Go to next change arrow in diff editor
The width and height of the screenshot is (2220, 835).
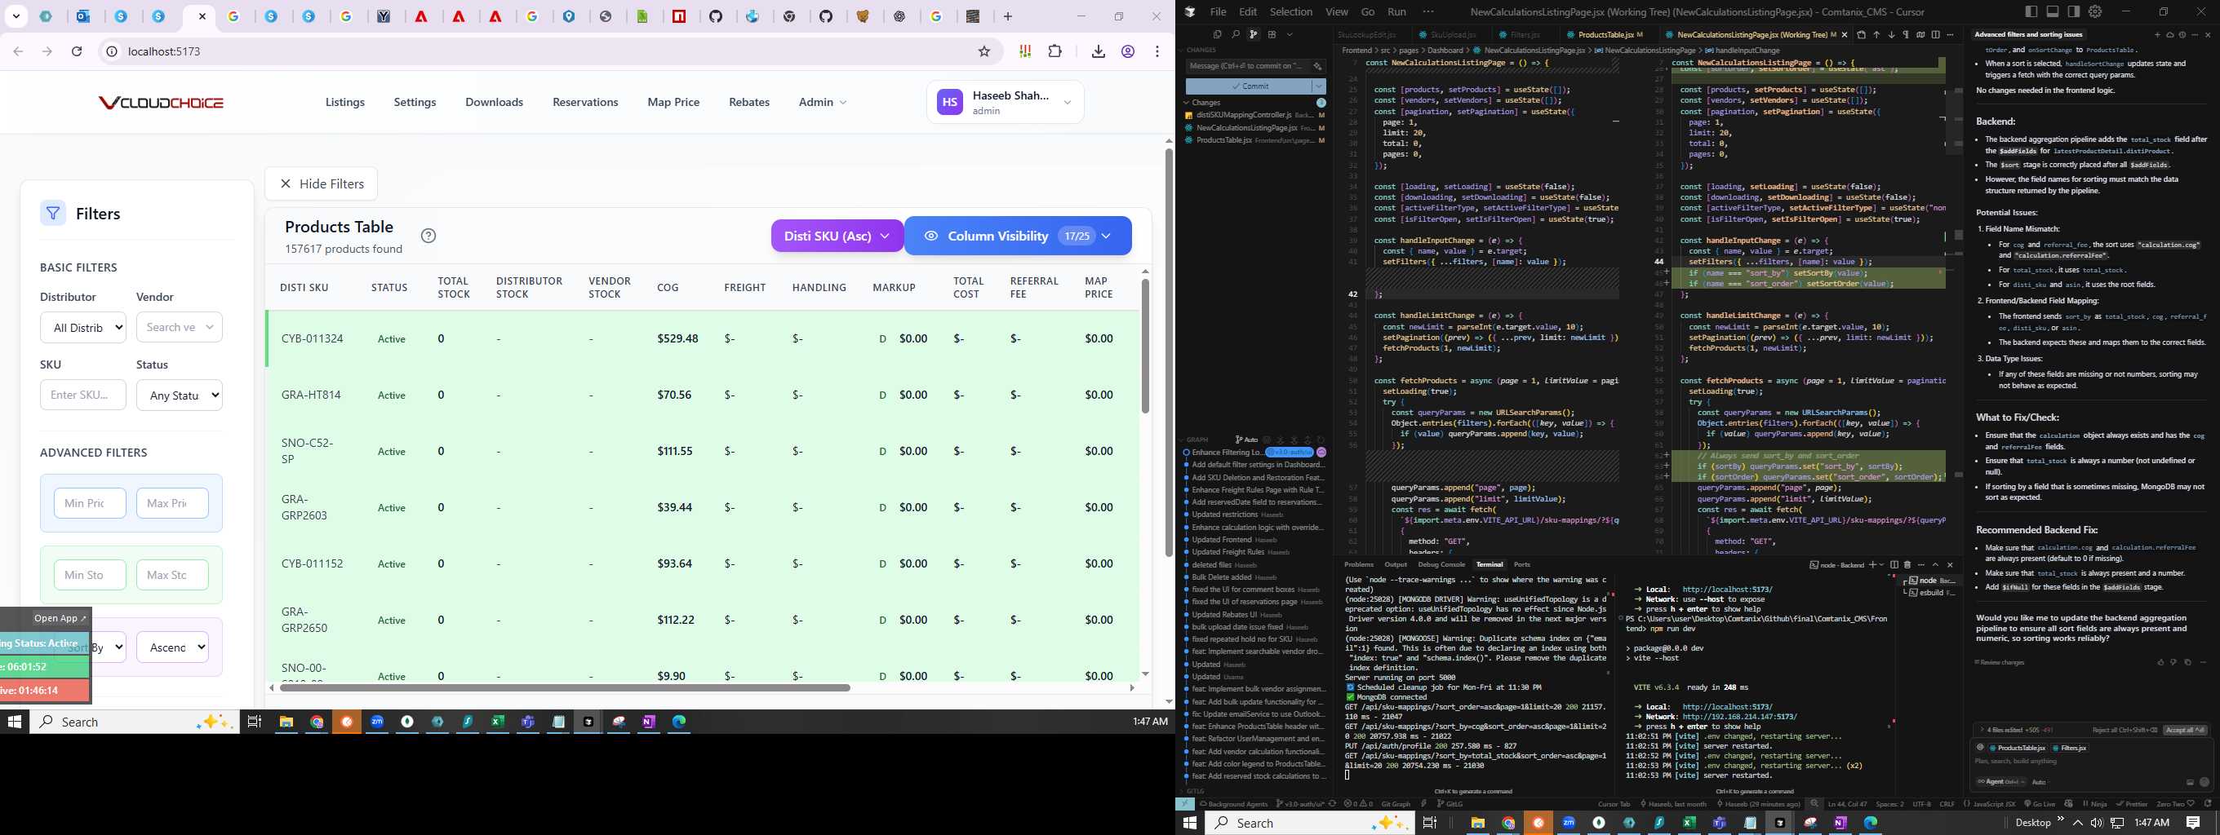click(x=1892, y=34)
